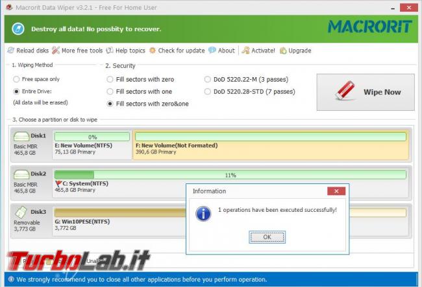Click the blue information icon in dialog
422x287 pixels.
203,214
